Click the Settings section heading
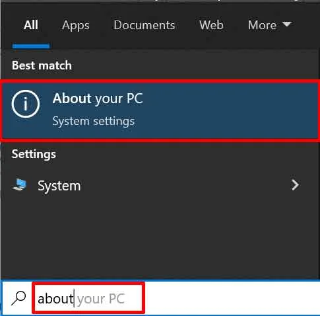 (x=34, y=154)
